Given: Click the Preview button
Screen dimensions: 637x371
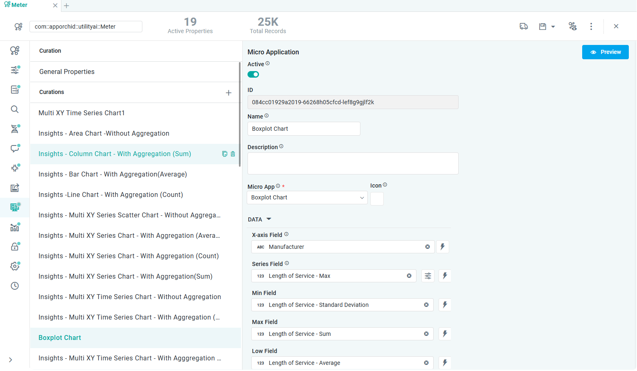Looking at the screenshot, I should click(x=605, y=52).
